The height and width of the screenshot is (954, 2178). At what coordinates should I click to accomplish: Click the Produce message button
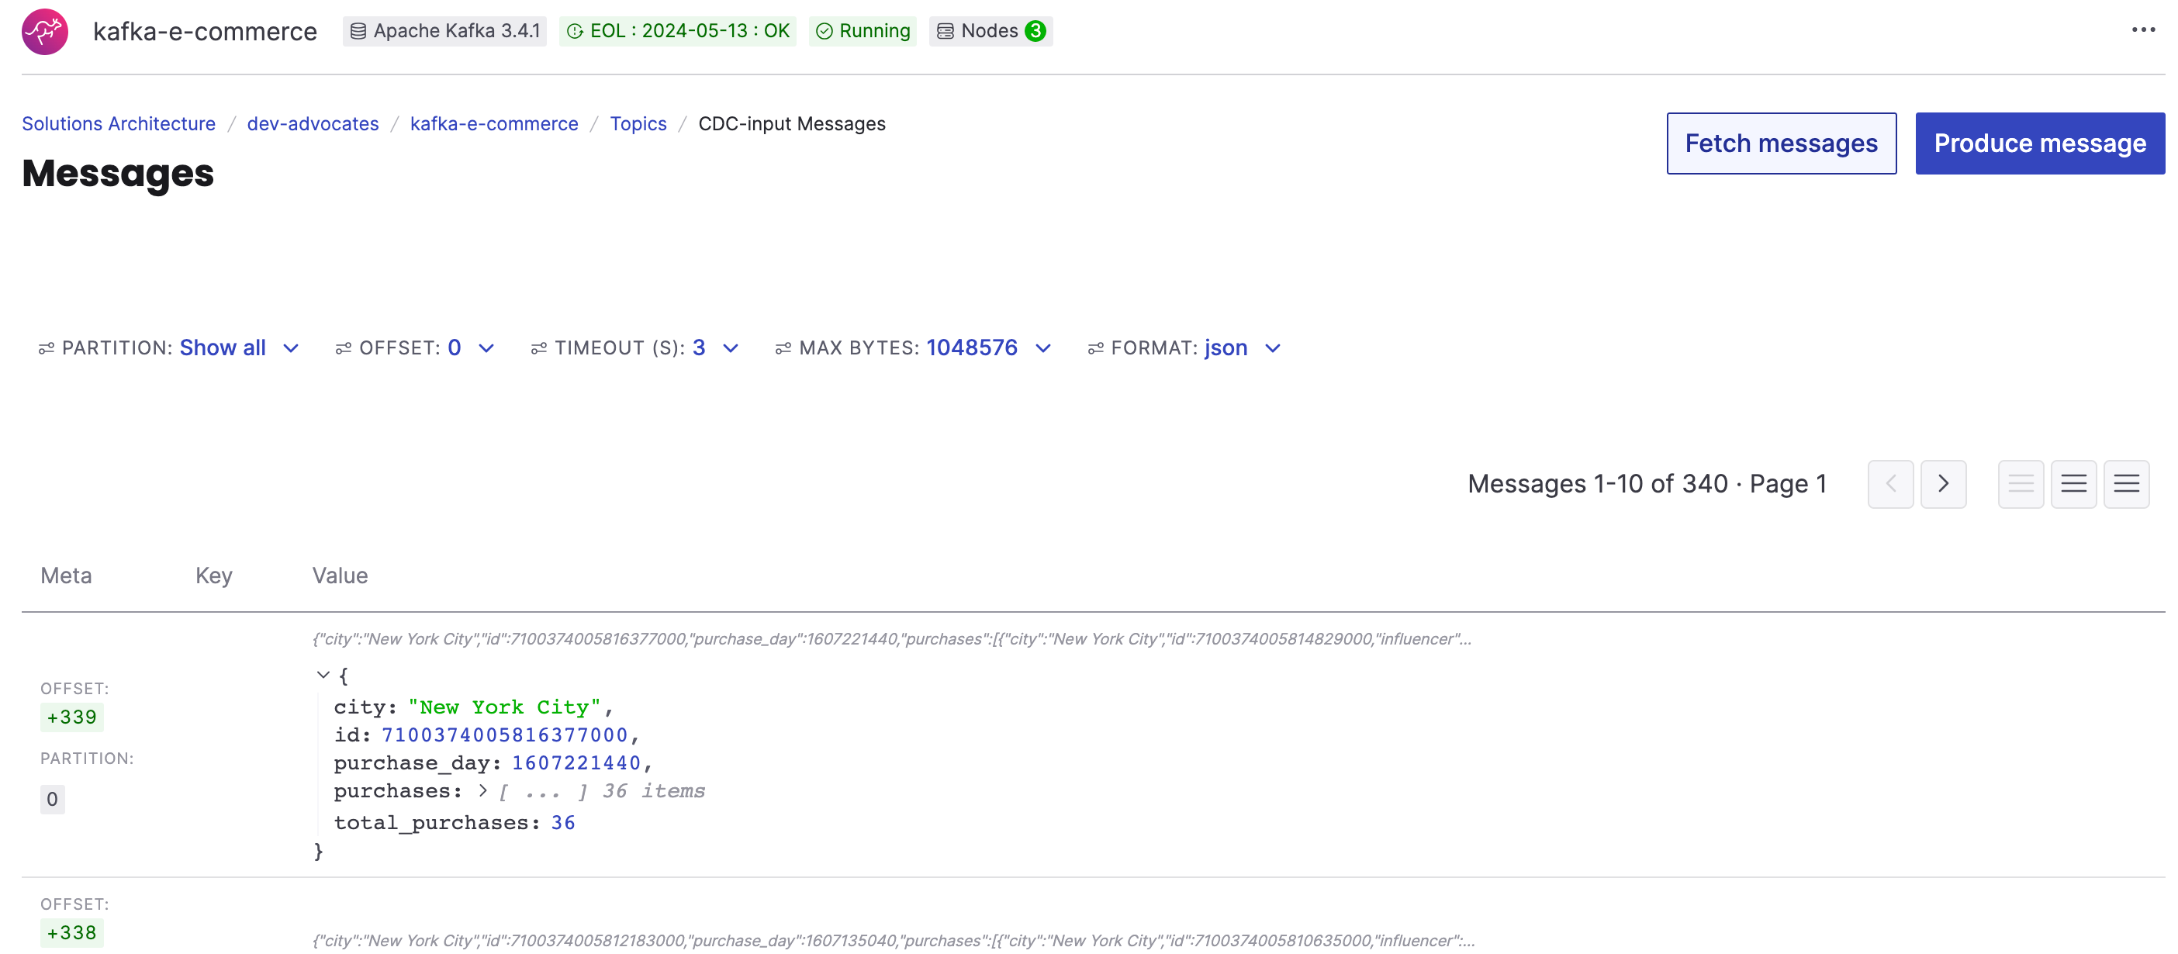click(x=2041, y=142)
